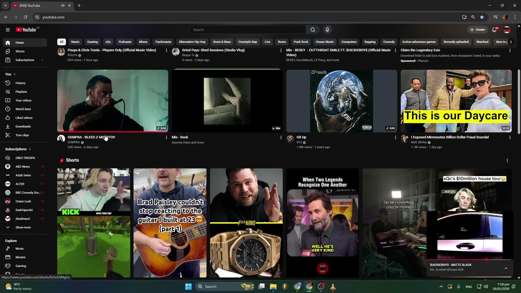Open more options for Mix - Rock
521x293 pixels.
click(280, 138)
